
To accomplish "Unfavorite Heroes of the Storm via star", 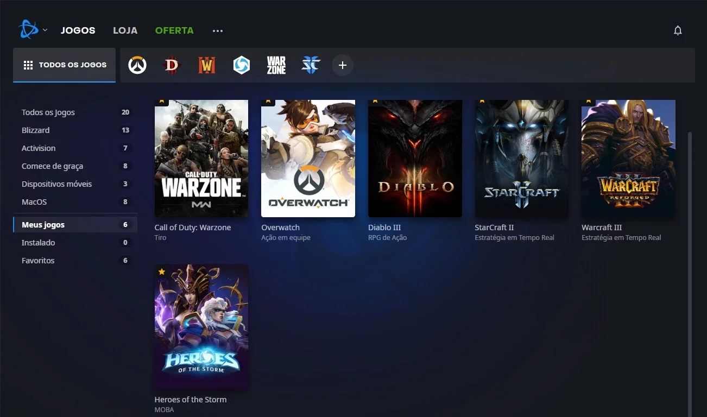I will (162, 271).
